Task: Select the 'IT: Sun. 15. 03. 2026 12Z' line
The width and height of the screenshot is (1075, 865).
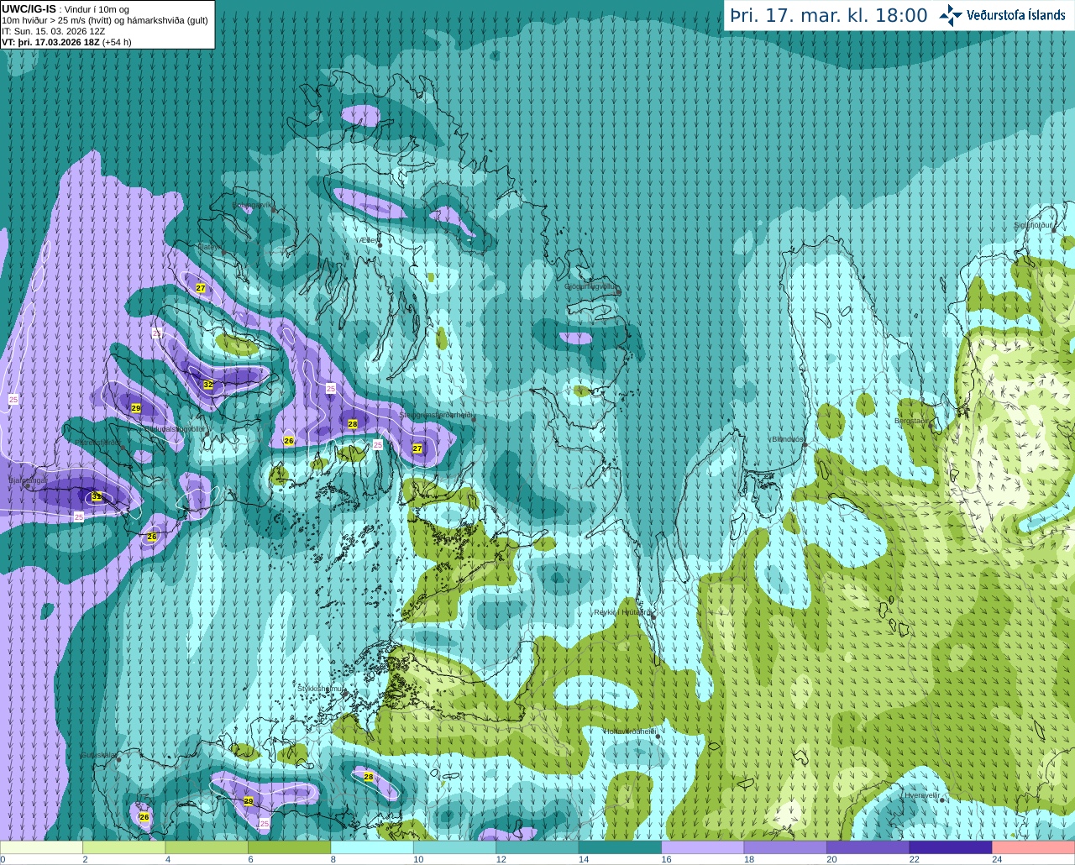Action: click(x=54, y=31)
